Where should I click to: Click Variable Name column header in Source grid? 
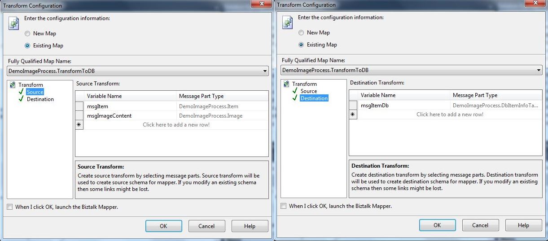[x=130, y=96]
